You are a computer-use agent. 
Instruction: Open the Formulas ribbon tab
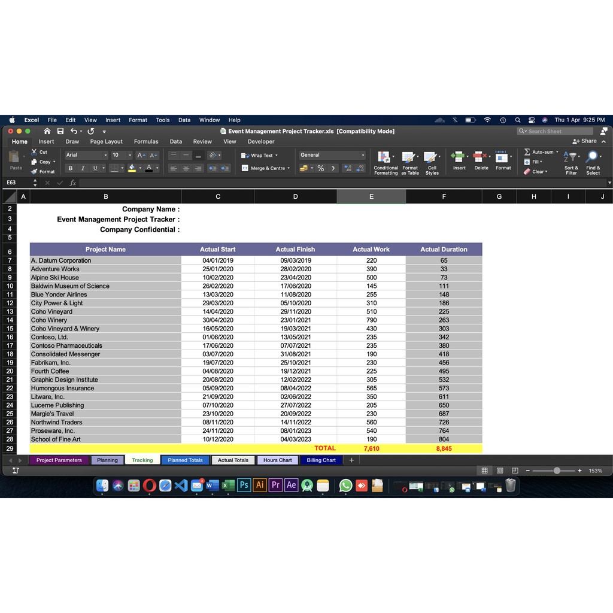[146, 142]
